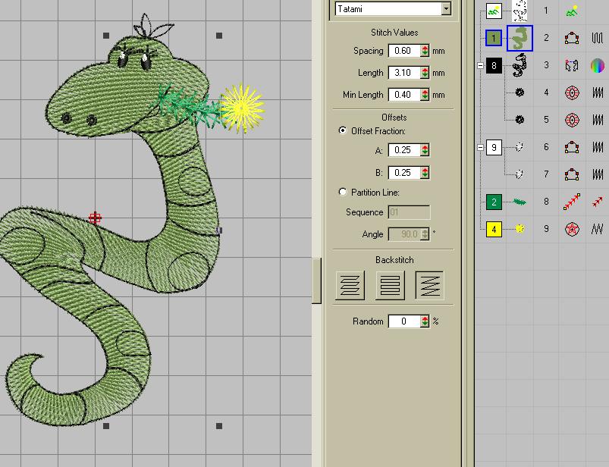
Task: Click the Spacing spinner arrows
Action: point(425,51)
